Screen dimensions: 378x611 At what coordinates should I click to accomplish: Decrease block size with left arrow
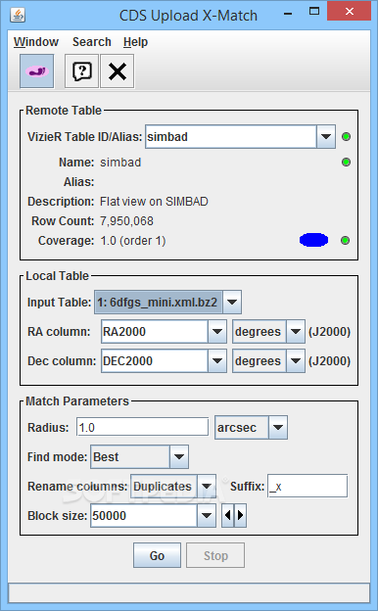(227, 515)
